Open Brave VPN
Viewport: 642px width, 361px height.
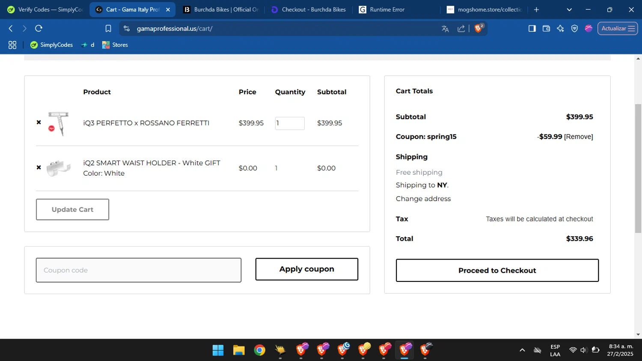coord(574,28)
